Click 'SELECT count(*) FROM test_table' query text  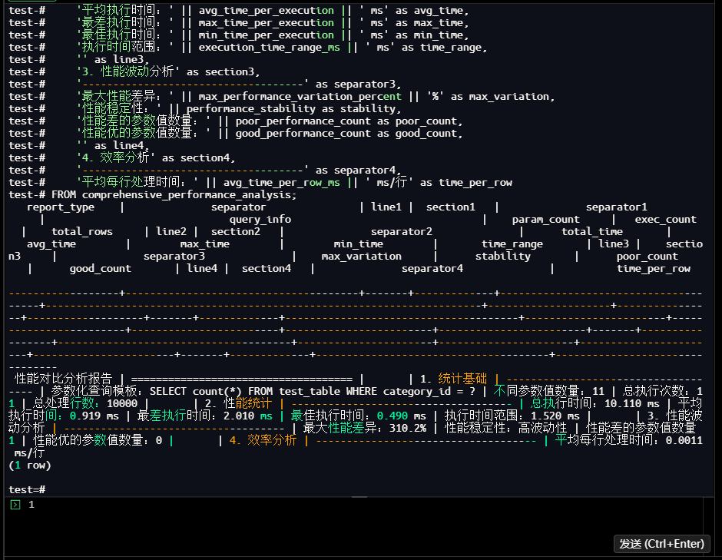246,391
